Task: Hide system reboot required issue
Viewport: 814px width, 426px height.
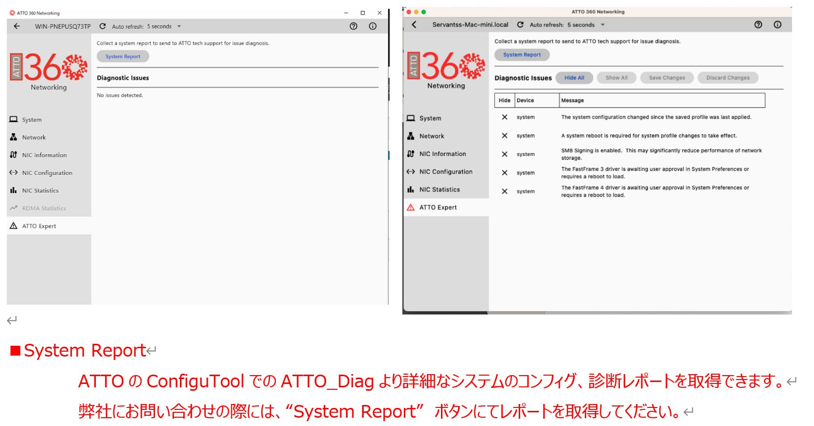Action: point(505,135)
